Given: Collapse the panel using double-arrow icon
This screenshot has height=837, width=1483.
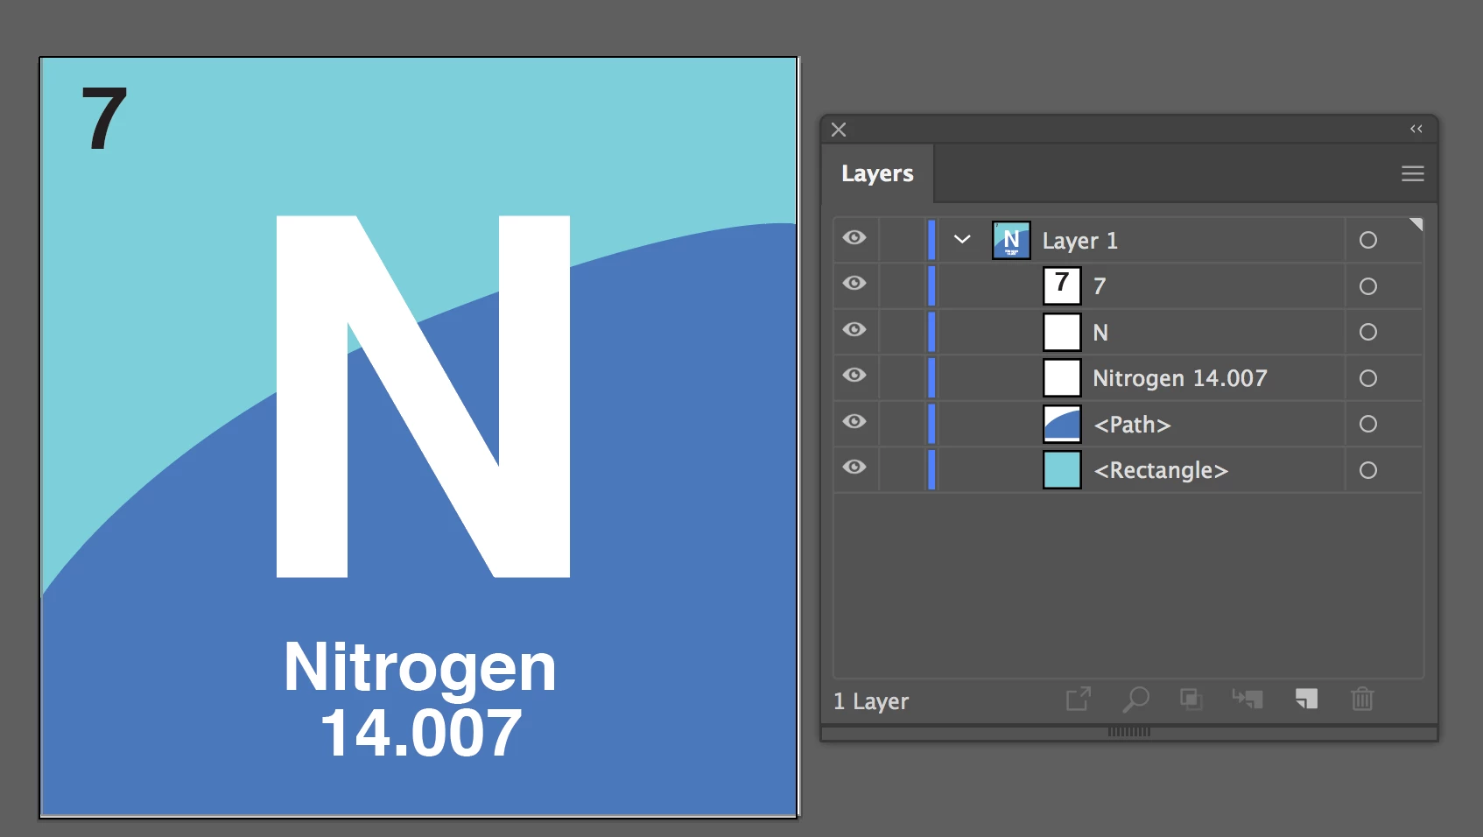Looking at the screenshot, I should [1416, 129].
